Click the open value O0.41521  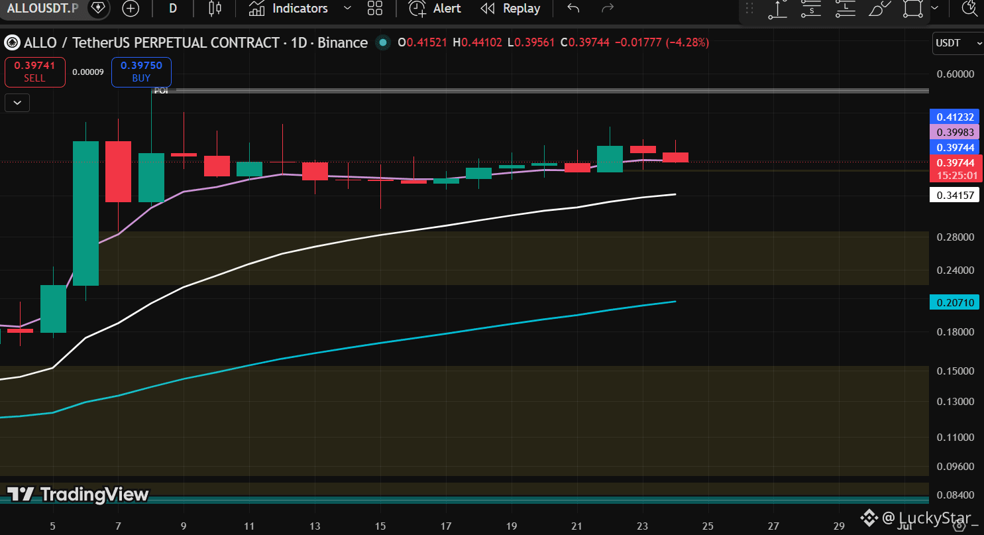point(422,43)
